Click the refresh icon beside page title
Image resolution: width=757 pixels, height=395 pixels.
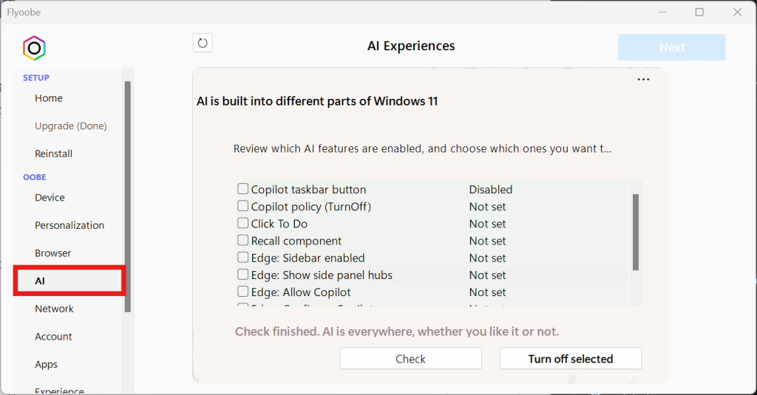[x=203, y=44]
